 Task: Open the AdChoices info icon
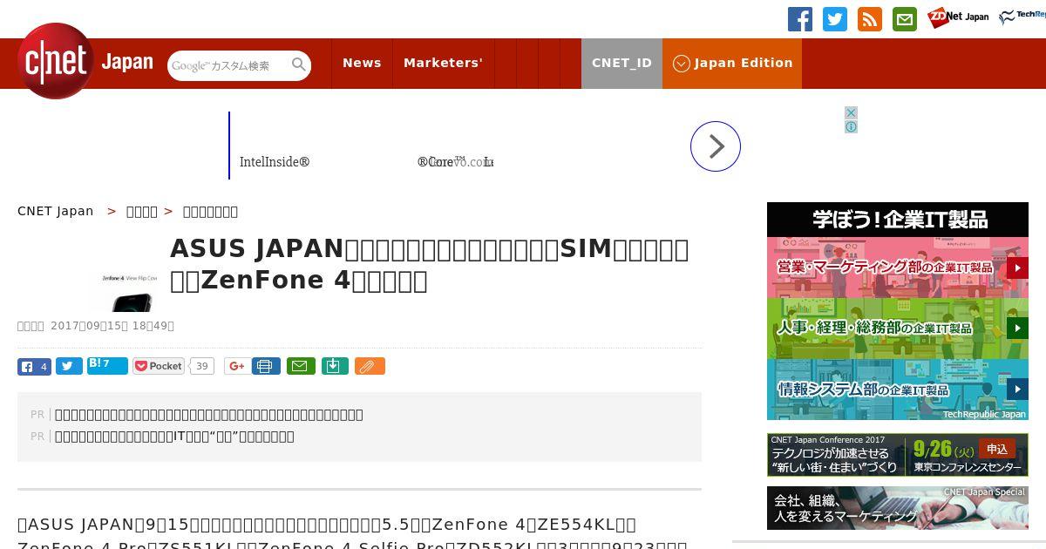point(851,126)
